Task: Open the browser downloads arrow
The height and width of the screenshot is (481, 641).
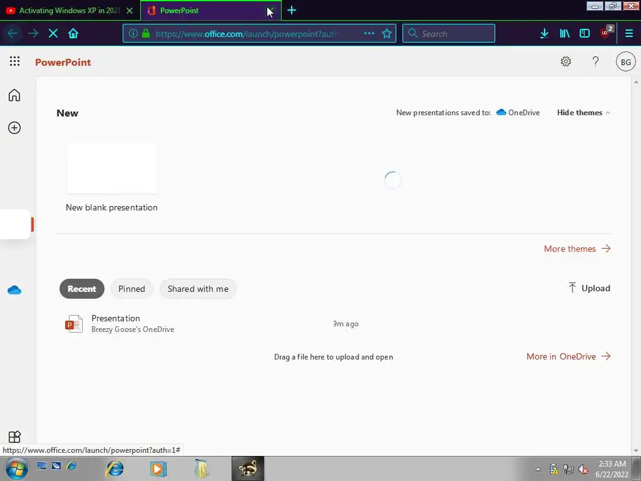Action: [544, 33]
